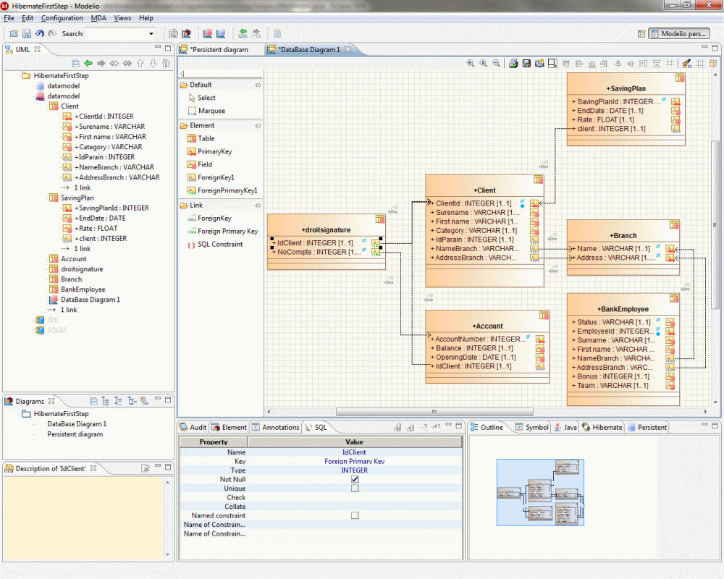Click the INTEGER value in Type row
The width and height of the screenshot is (724, 579).
[355, 470]
